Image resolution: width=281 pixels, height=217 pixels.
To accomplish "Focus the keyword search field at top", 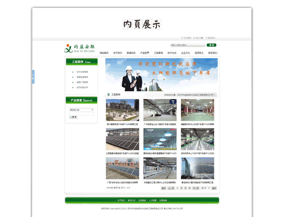I will 188,45.
